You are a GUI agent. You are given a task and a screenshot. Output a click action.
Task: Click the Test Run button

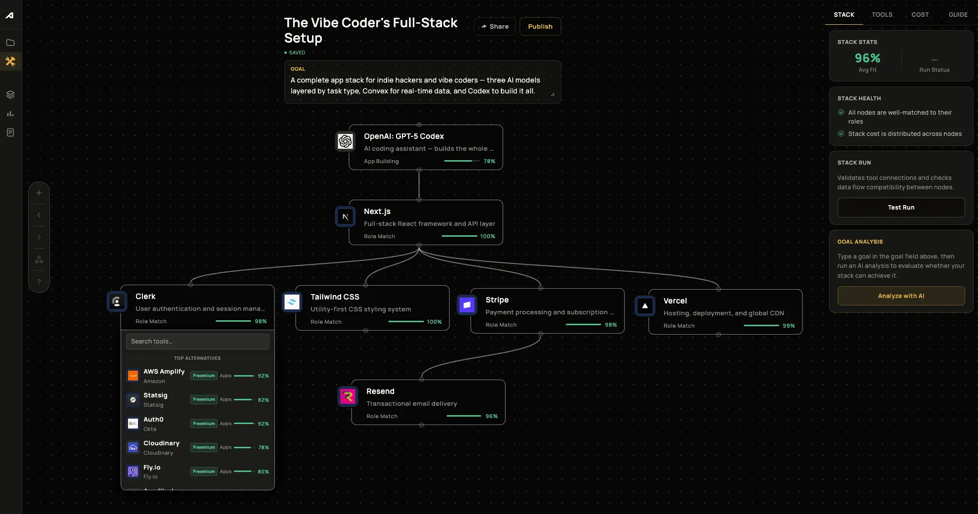[x=901, y=208]
